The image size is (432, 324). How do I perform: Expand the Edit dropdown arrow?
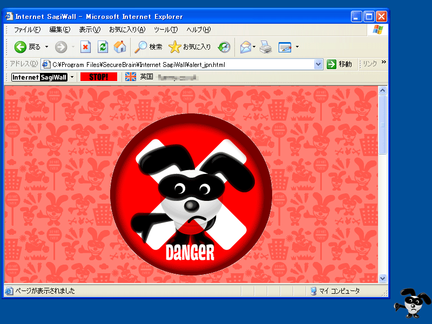pos(297,47)
